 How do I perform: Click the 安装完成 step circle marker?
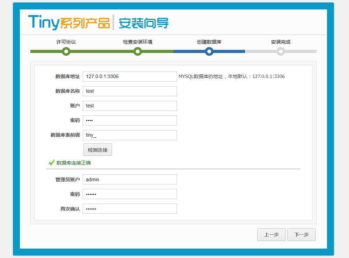281,52
